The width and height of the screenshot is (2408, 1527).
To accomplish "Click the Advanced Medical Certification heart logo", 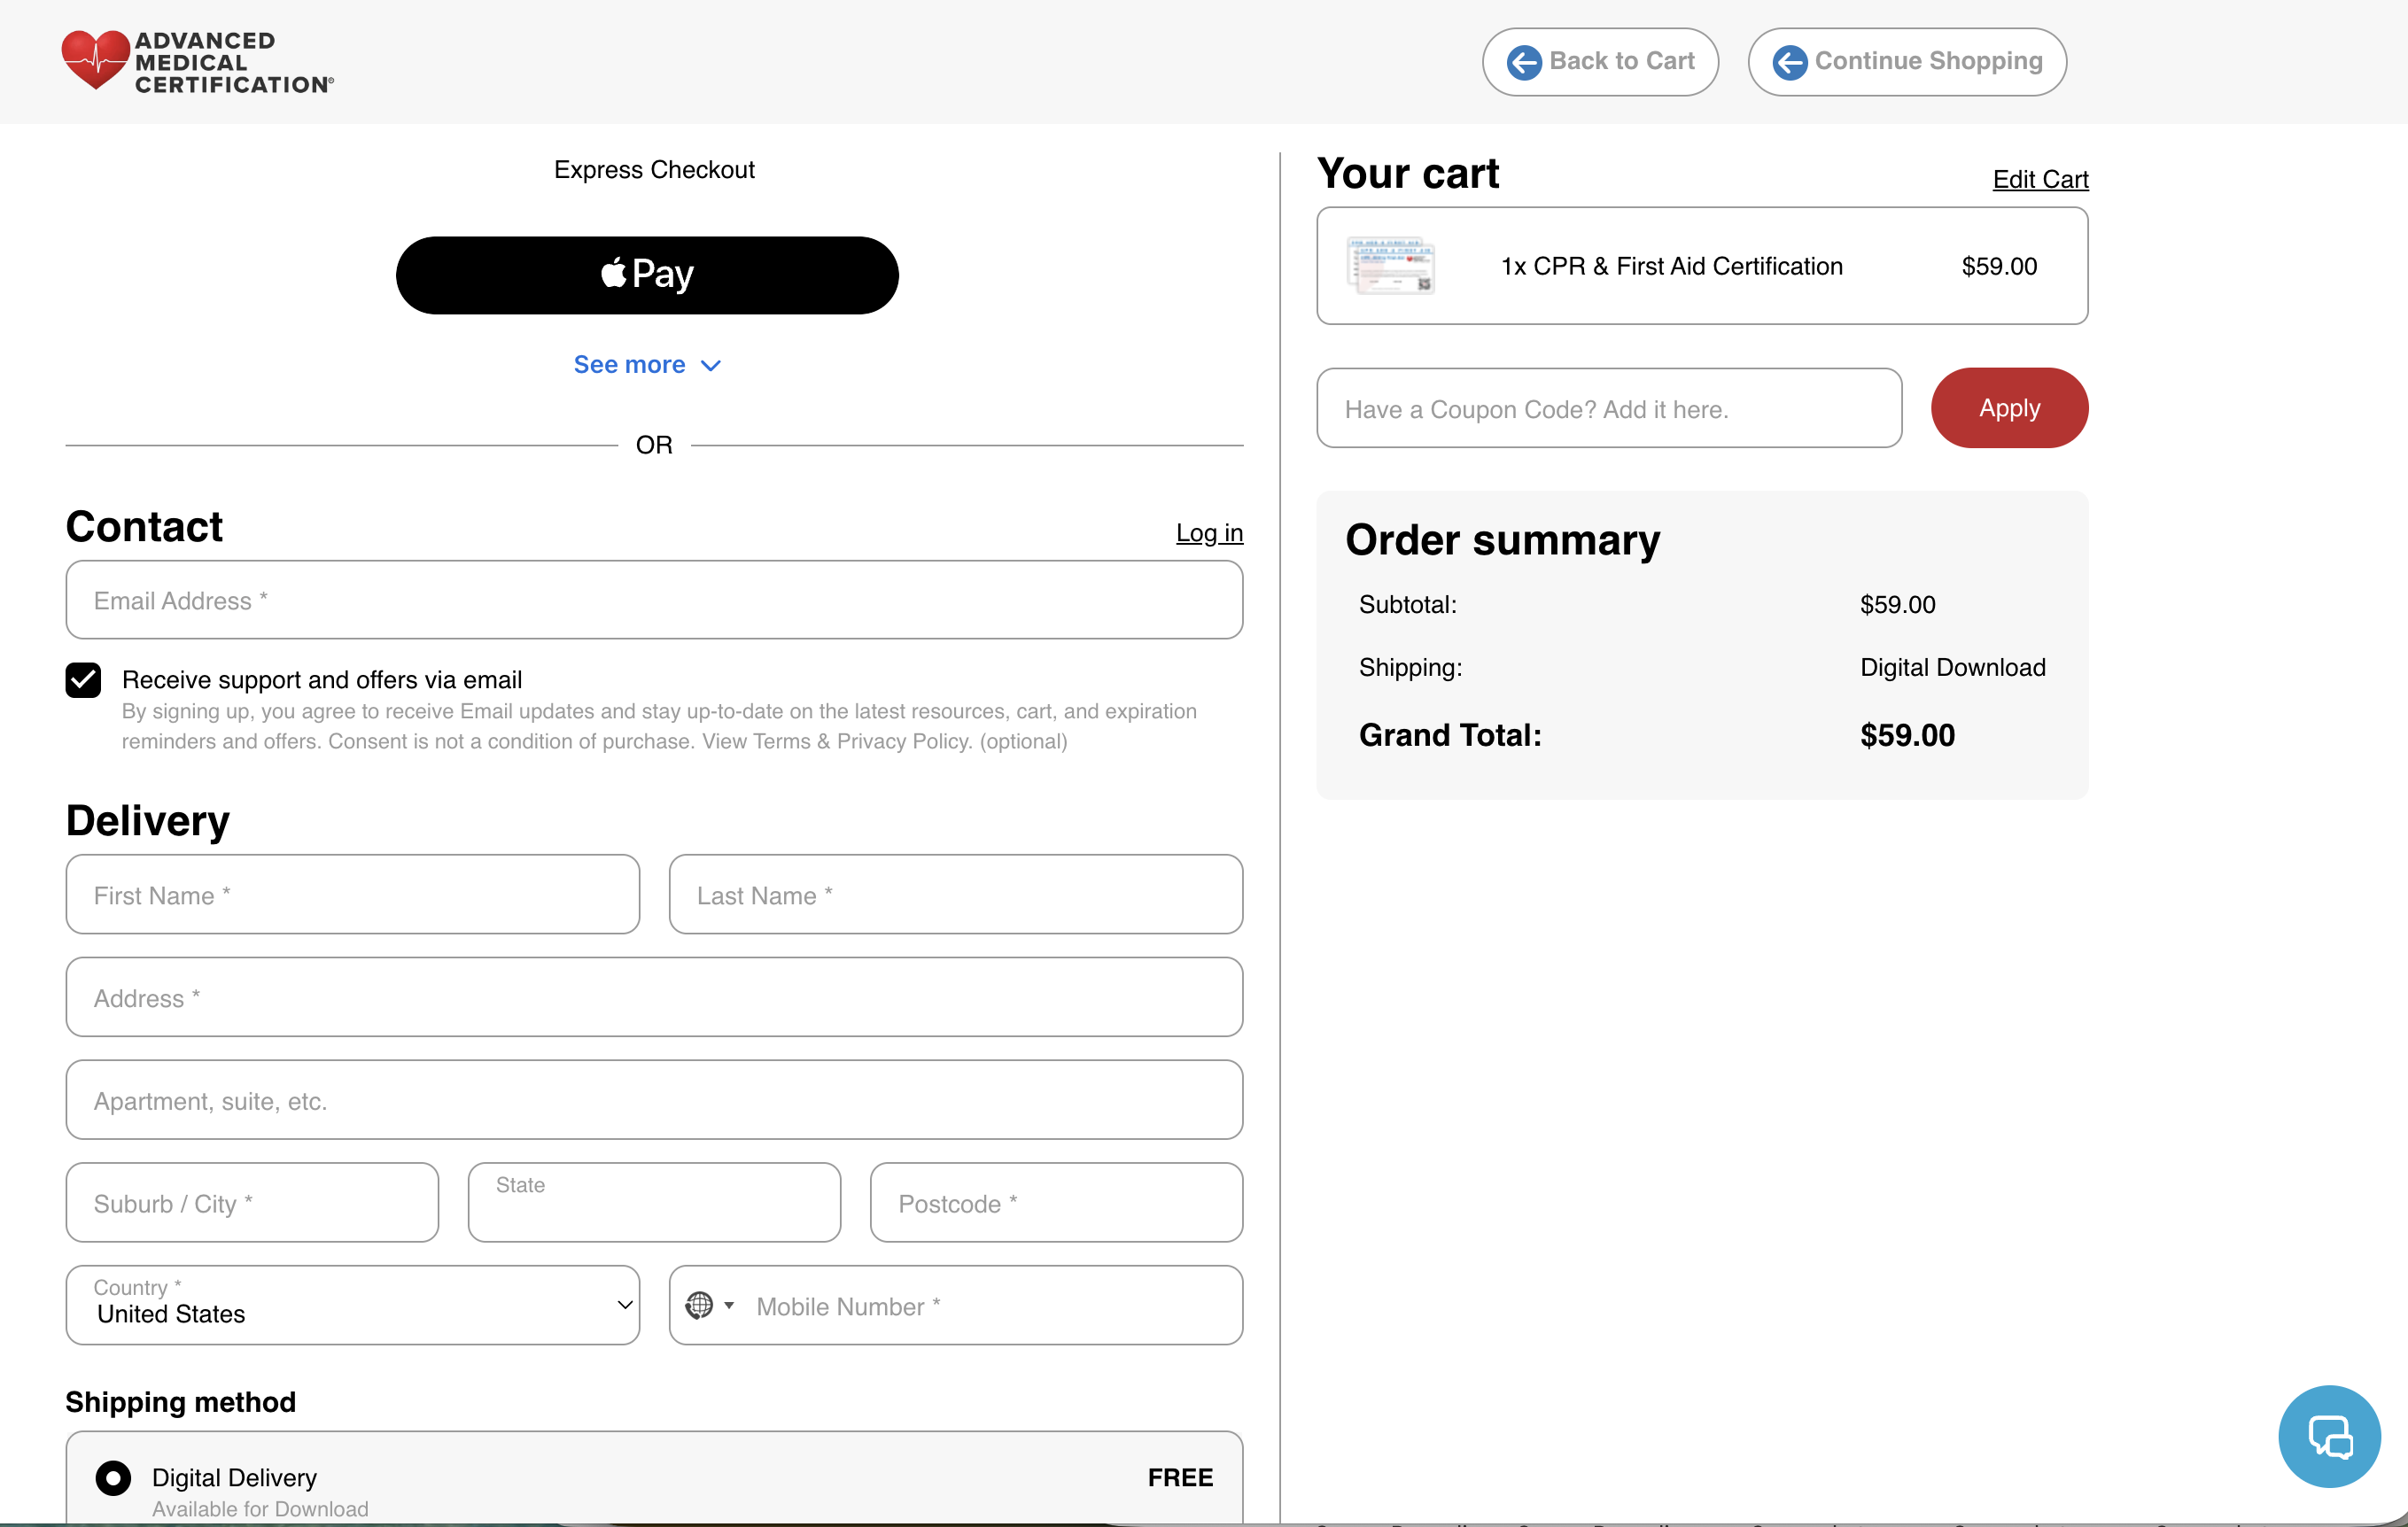I will pyautogui.click(x=97, y=60).
